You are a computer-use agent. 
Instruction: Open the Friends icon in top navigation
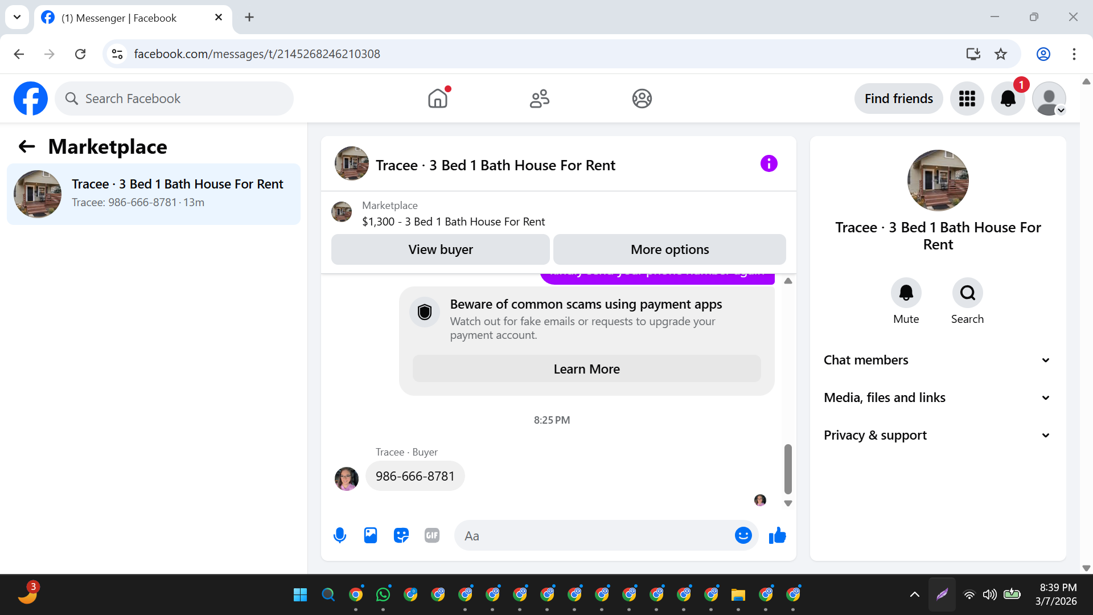pyautogui.click(x=540, y=99)
